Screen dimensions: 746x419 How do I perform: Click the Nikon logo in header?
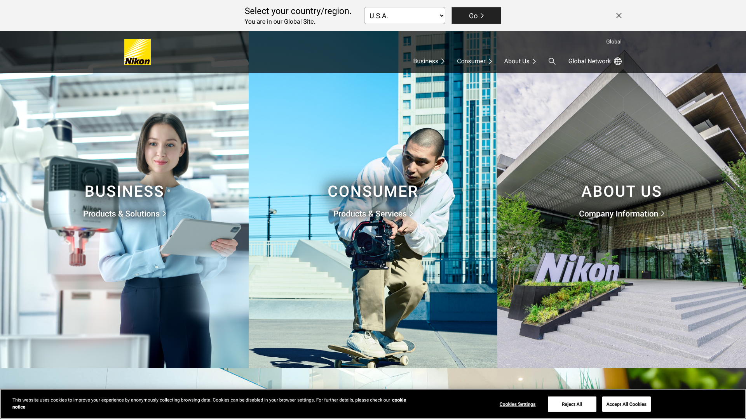tap(137, 52)
